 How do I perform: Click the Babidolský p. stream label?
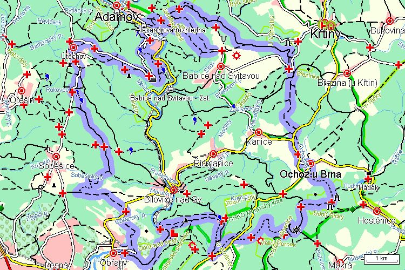(47, 42)
